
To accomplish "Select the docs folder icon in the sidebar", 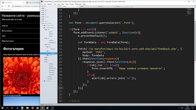I will 43,15.
